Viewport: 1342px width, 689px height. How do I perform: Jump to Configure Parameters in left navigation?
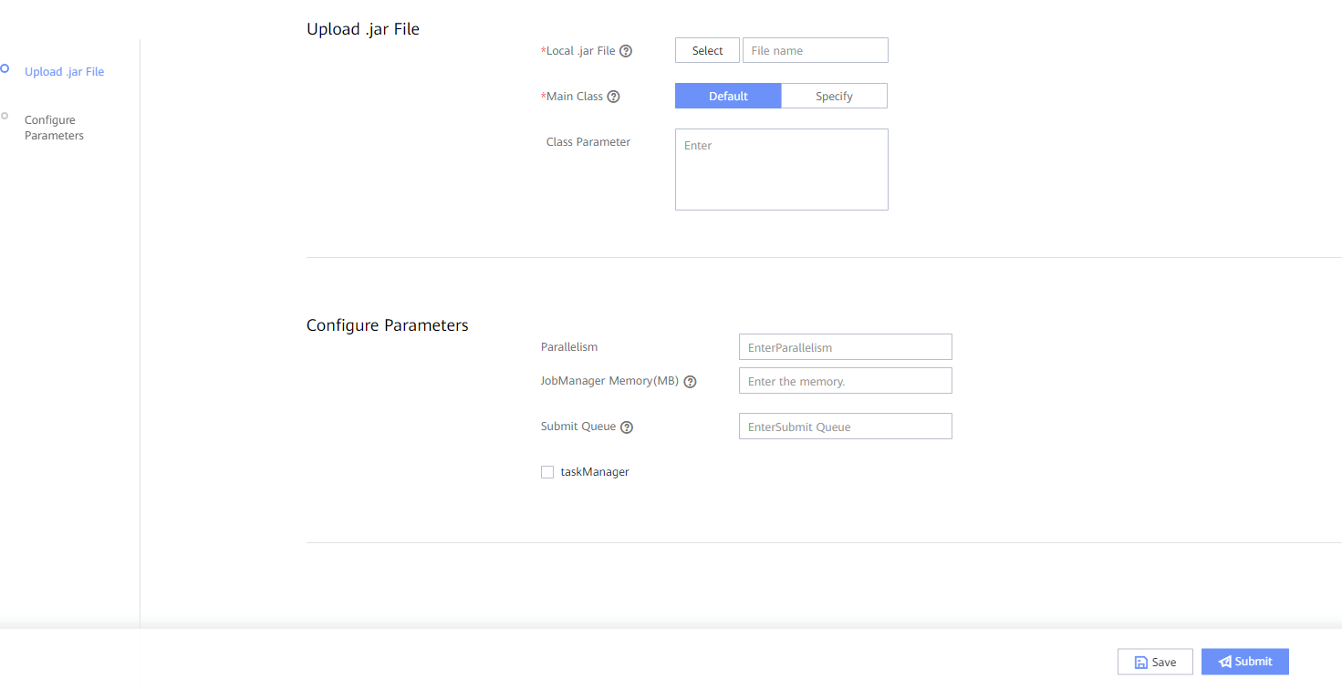[x=54, y=128]
